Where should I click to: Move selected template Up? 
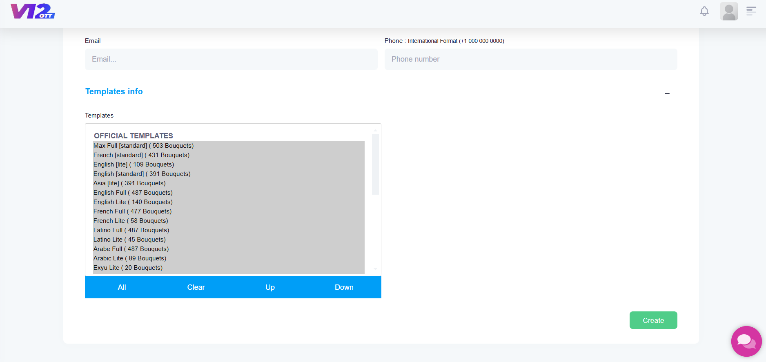click(270, 287)
